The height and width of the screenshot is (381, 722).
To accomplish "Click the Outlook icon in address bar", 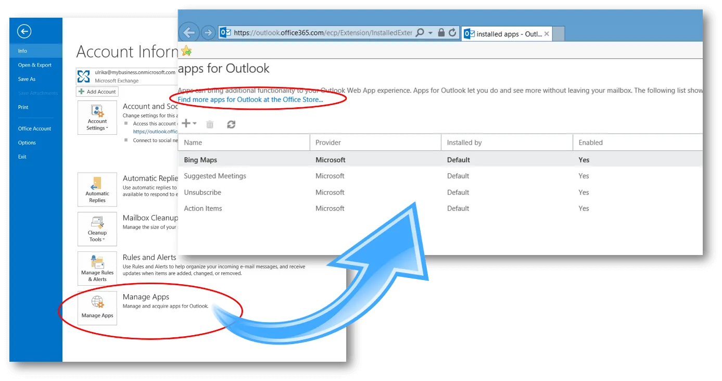I will (x=225, y=33).
